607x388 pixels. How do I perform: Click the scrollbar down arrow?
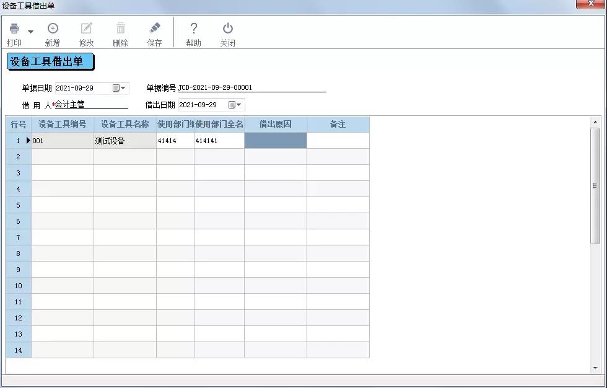coord(595,368)
